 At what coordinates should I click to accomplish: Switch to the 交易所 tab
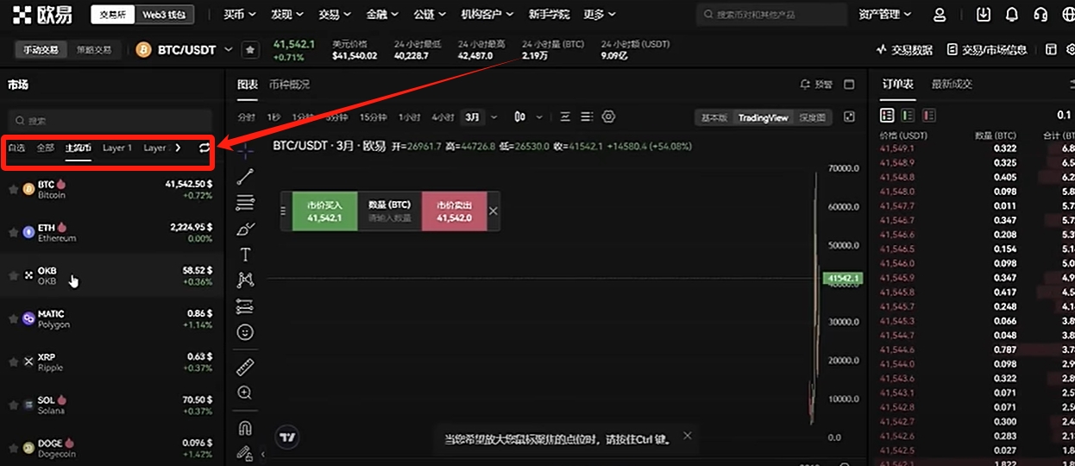pyautogui.click(x=112, y=15)
